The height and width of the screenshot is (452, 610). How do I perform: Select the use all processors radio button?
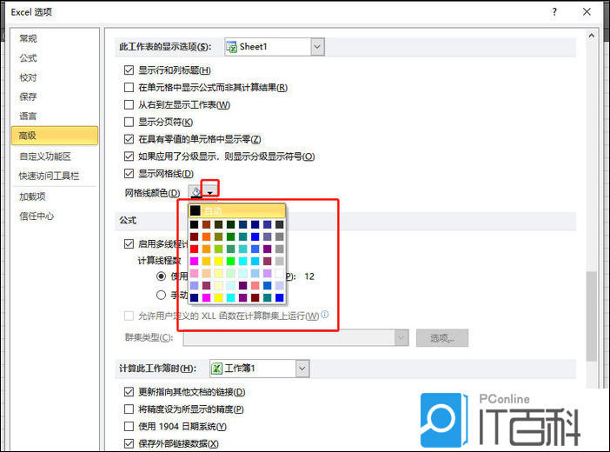[161, 276]
